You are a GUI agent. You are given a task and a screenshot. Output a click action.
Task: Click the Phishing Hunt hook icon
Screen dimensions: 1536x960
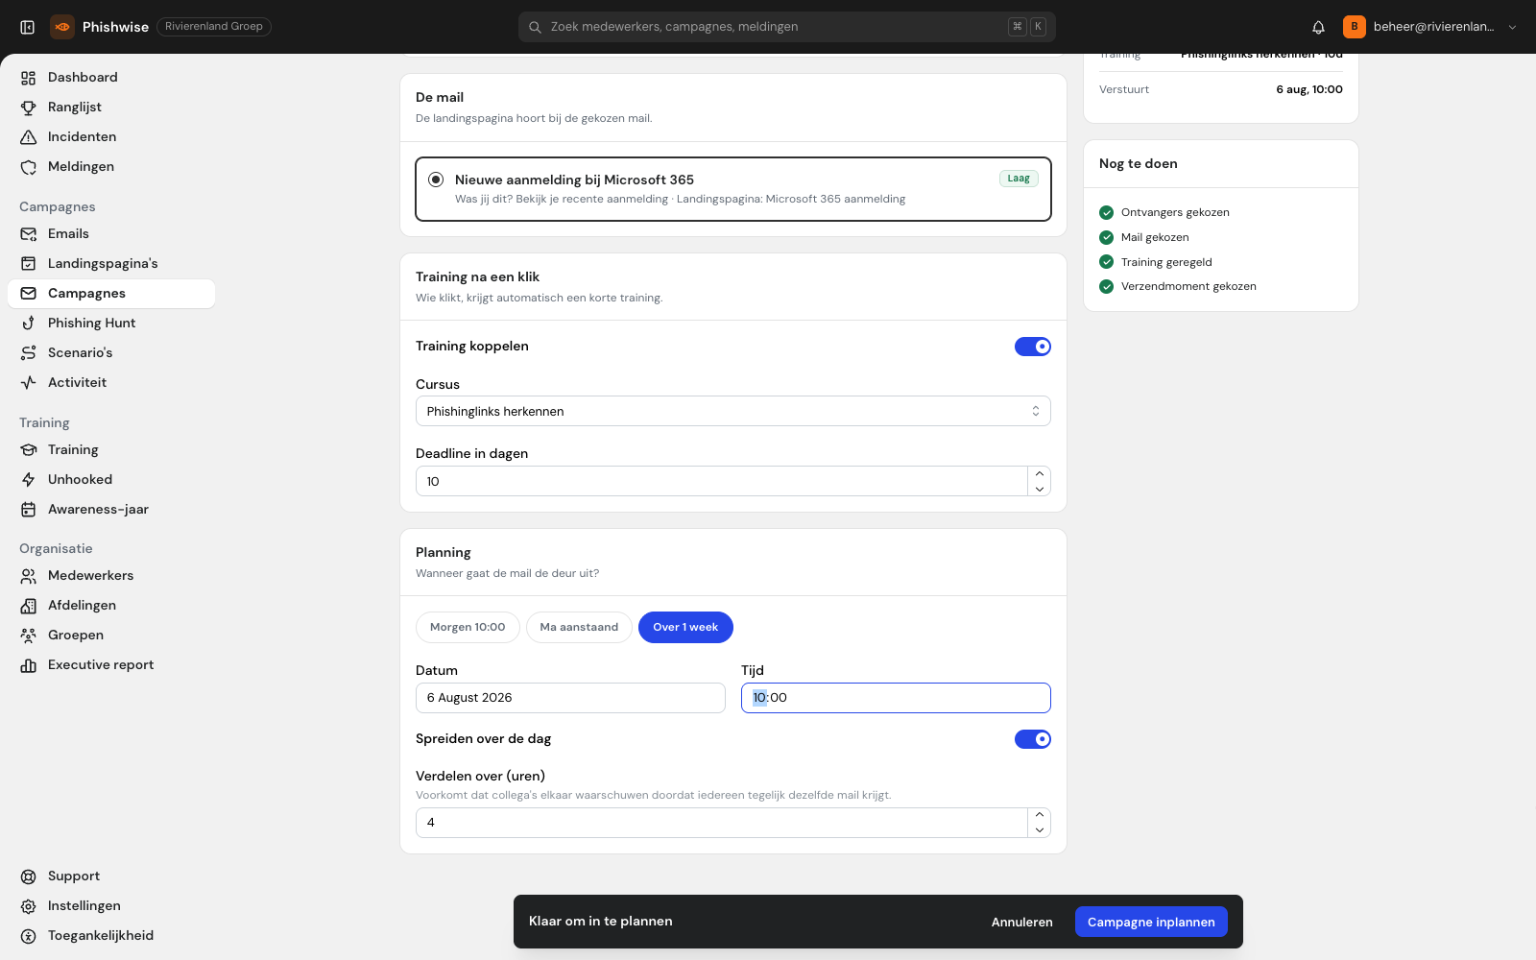pyautogui.click(x=29, y=324)
